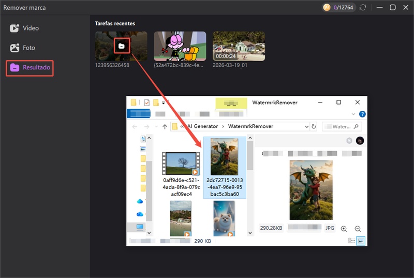The image size is (414, 278).
Task: Refresh the WatermrkRemover folder view
Action: point(314,126)
